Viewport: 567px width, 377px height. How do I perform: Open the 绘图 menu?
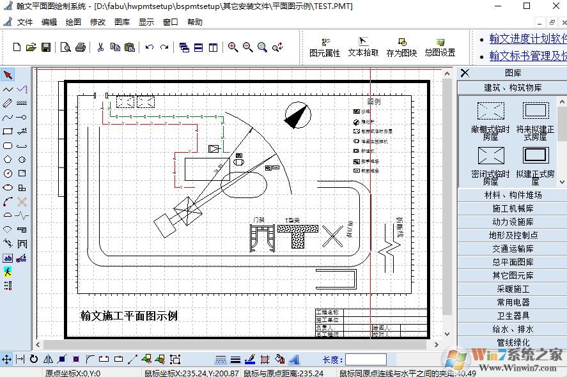pyautogui.click(x=74, y=22)
